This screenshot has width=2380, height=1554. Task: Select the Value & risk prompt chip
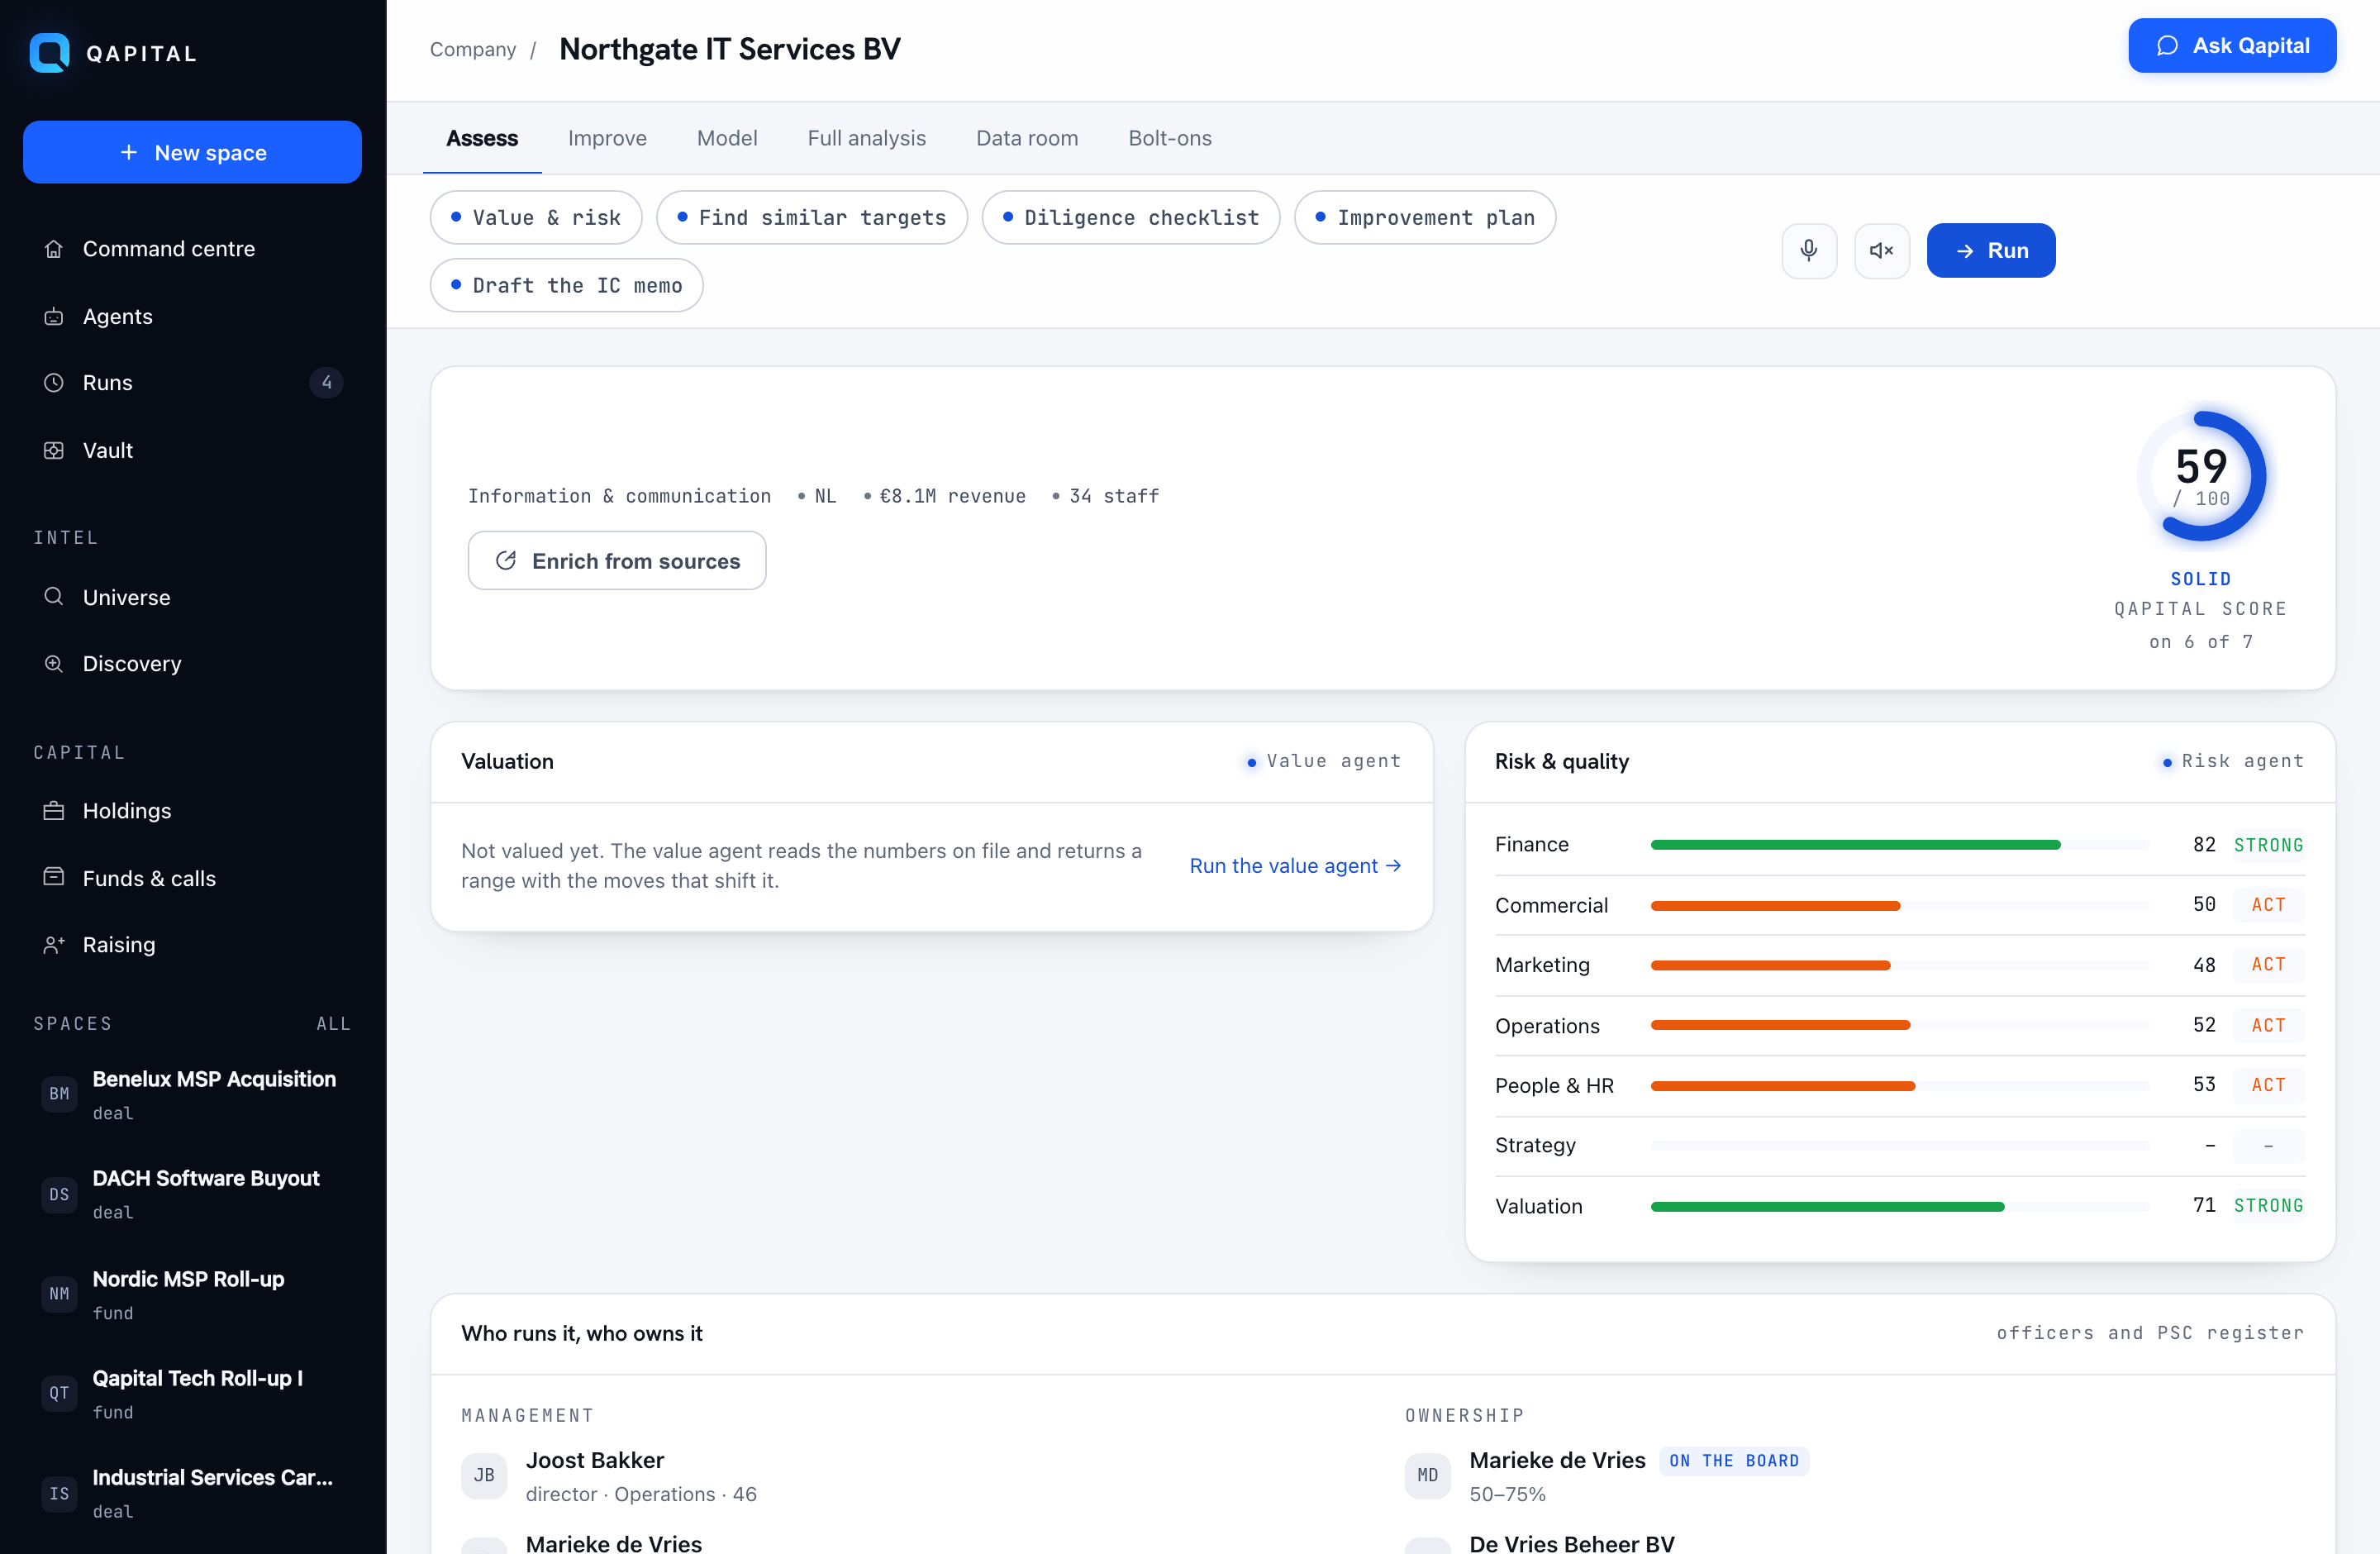click(x=536, y=217)
